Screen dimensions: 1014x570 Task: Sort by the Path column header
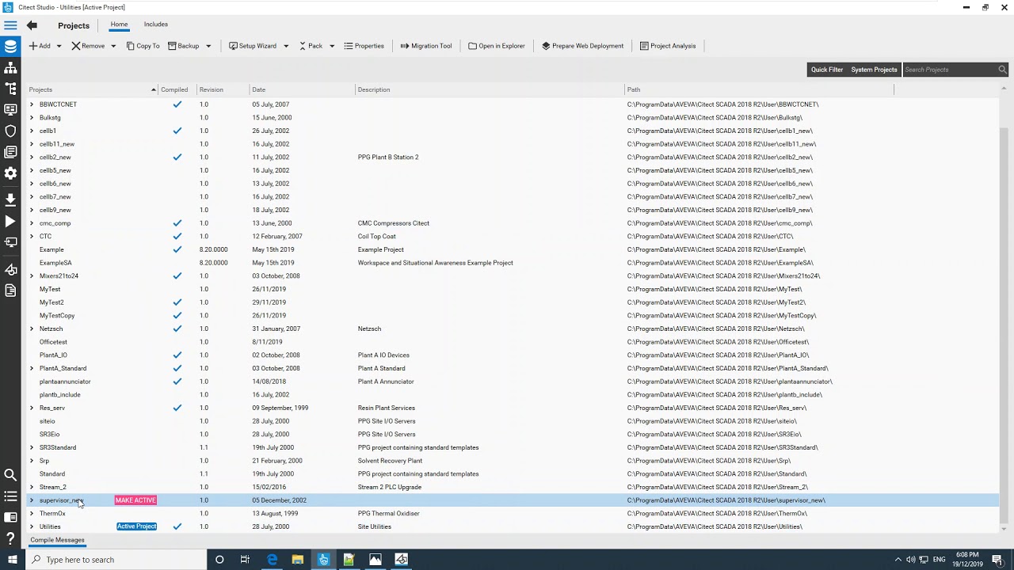759,89
